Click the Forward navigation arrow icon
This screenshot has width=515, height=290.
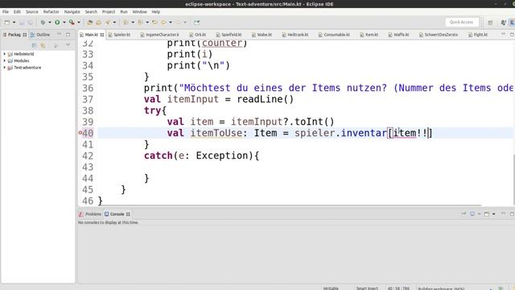point(179,23)
